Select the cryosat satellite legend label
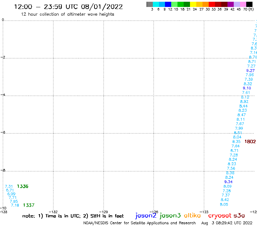This screenshot has height=226, width=257. click(220, 216)
